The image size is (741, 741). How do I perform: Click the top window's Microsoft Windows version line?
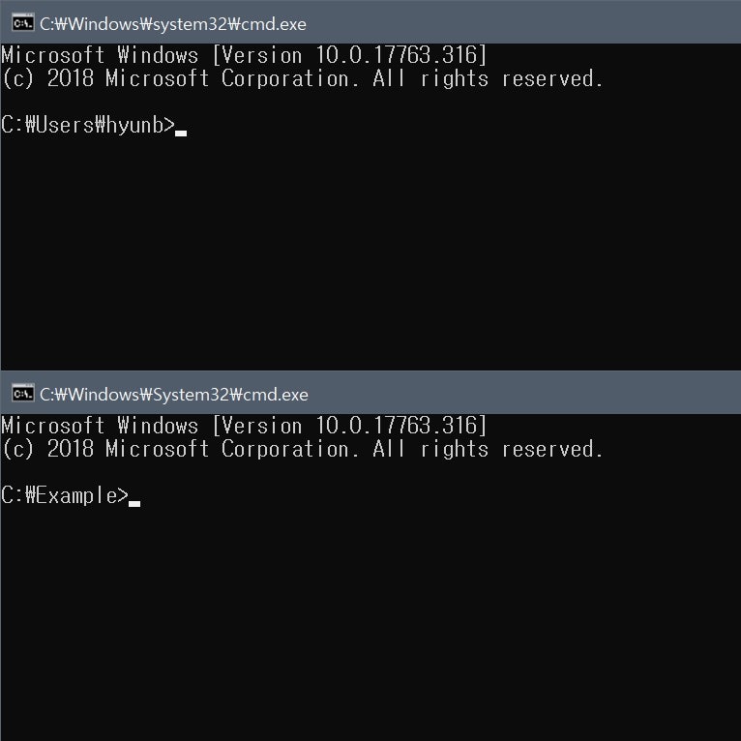[244, 55]
